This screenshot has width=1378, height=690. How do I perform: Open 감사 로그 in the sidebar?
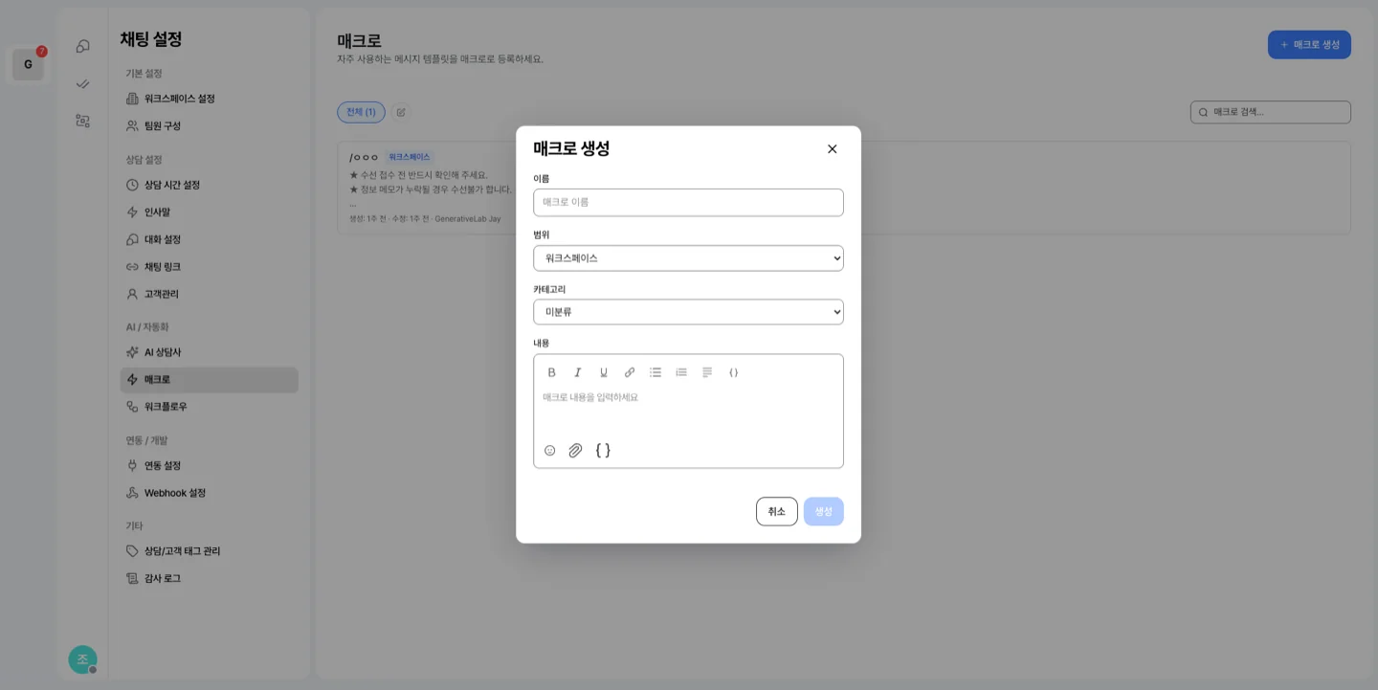(209, 578)
